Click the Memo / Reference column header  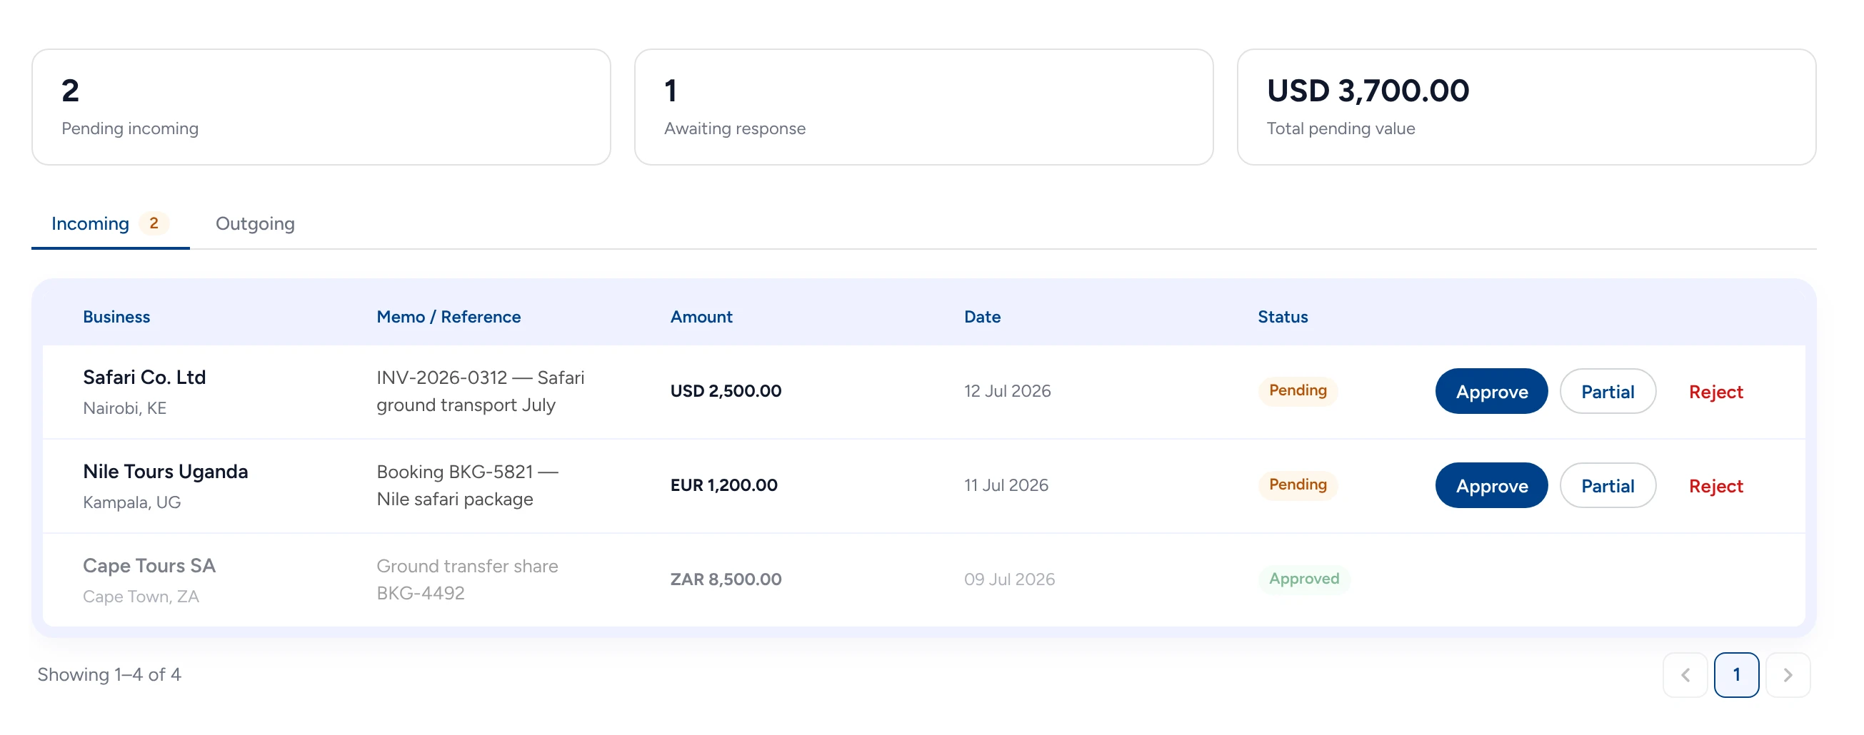(x=449, y=317)
